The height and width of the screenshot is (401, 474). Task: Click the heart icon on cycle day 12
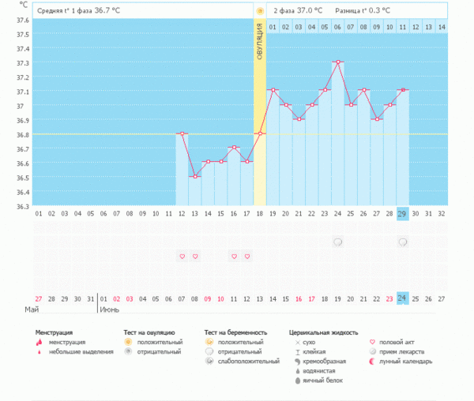[x=182, y=256]
